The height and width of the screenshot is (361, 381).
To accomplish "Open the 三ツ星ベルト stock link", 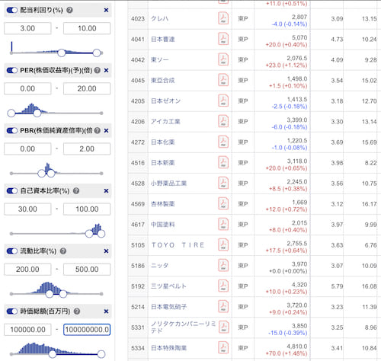I will [x=169, y=286].
